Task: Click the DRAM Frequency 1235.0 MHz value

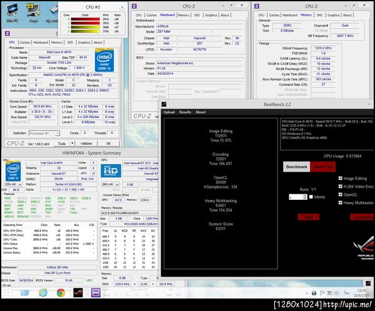Action: (x=323, y=48)
